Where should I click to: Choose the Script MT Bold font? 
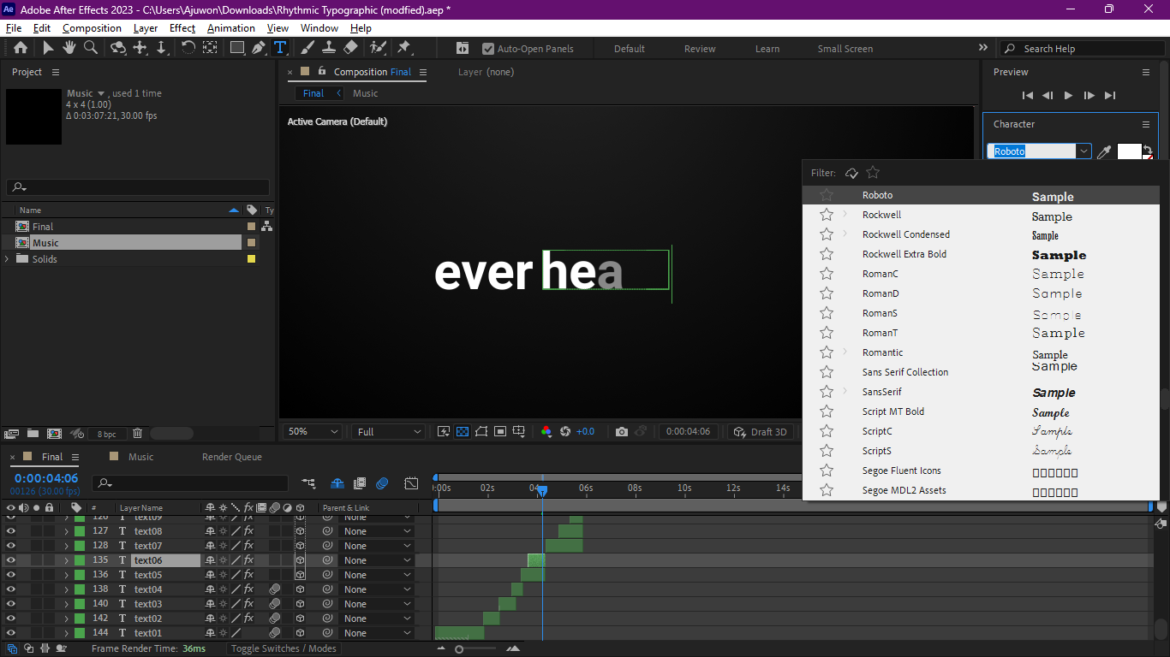point(893,411)
